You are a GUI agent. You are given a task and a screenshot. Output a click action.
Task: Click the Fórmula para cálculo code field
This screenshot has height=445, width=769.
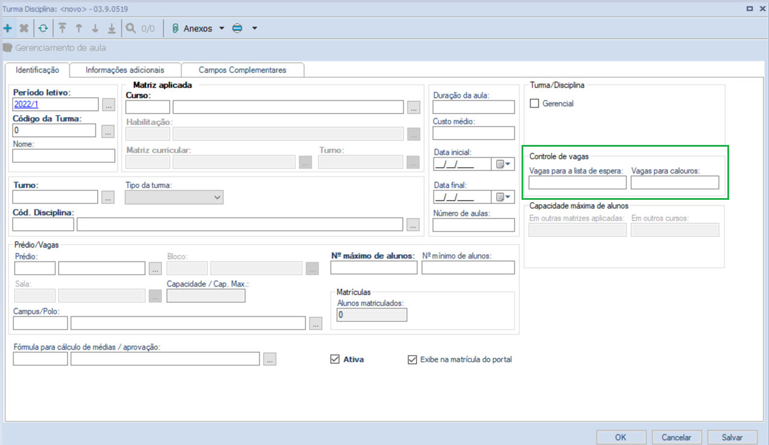tap(40, 359)
